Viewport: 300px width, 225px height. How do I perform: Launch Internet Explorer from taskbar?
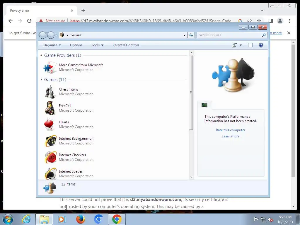tap(26, 219)
